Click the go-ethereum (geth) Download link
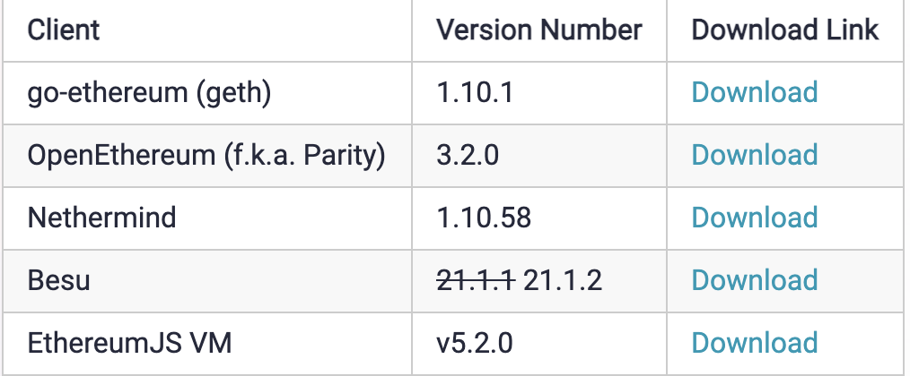Screen dimensions: 910x376 (x=754, y=92)
